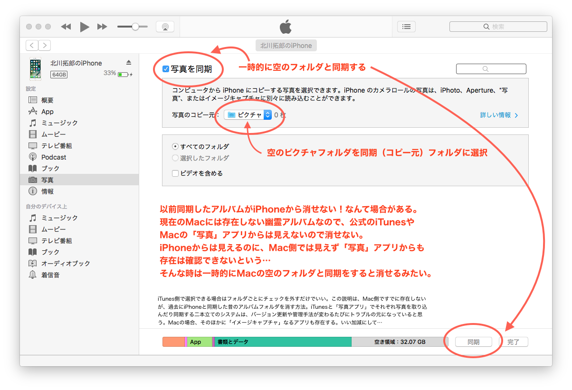Click the info circle icon
The width and height of the screenshot is (572, 390).
tap(33, 191)
